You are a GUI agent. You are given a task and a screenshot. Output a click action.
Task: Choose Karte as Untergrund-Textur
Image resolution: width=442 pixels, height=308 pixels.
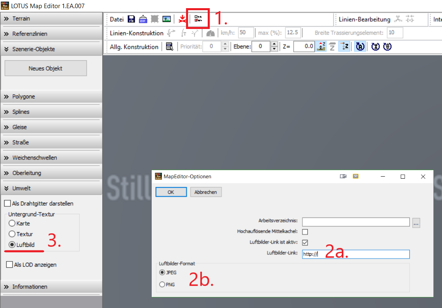coord(12,224)
